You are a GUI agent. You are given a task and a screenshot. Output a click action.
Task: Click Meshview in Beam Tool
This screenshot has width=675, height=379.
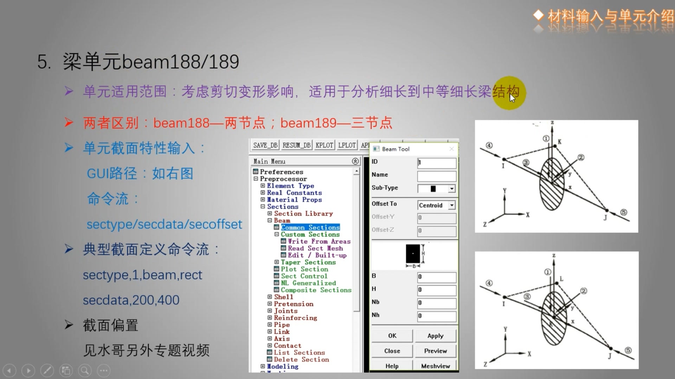tap(436, 366)
